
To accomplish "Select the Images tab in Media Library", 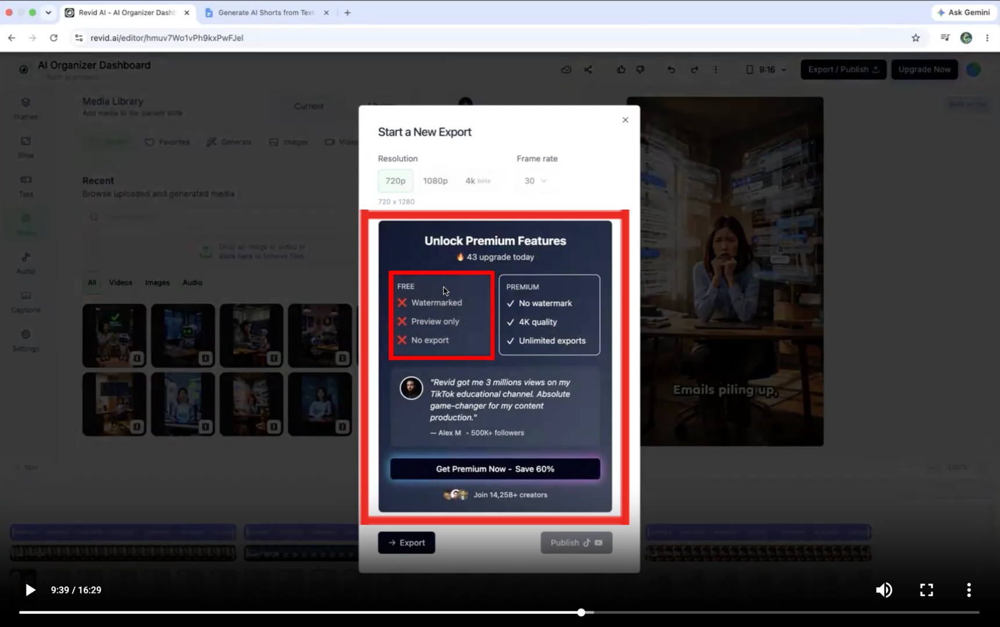I will click(x=288, y=142).
